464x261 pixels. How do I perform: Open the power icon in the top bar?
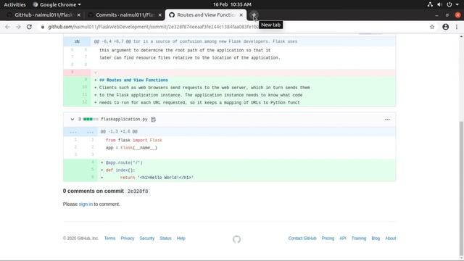(449, 4)
